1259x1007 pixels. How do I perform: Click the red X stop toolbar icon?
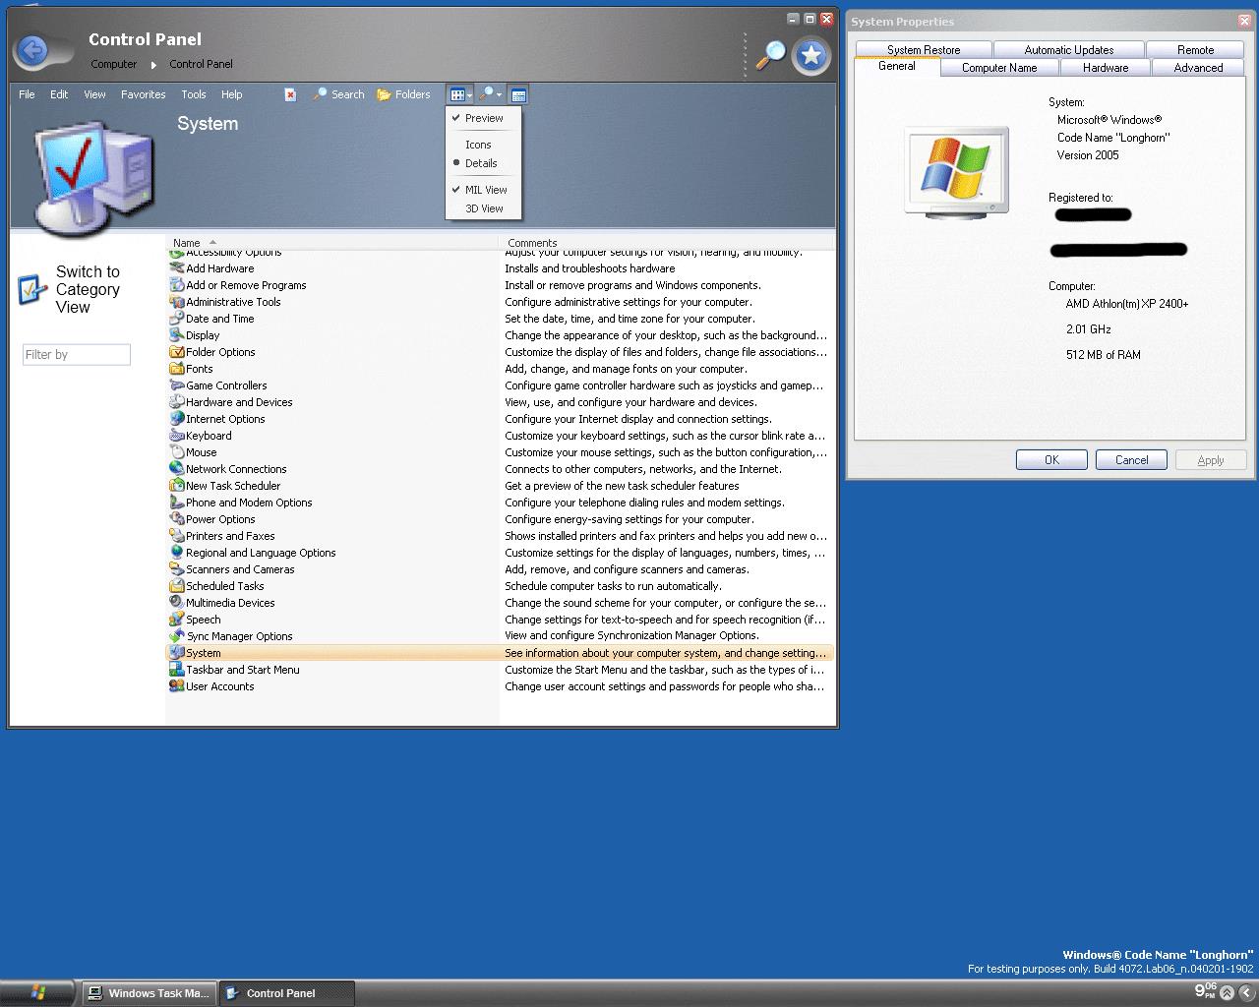coord(290,94)
